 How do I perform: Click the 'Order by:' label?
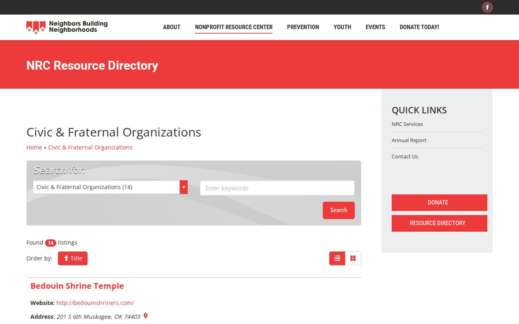39,258
